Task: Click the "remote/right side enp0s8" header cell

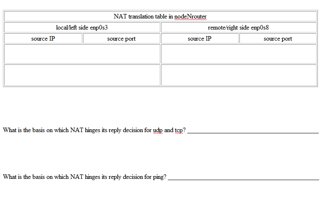Action: coord(238,27)
